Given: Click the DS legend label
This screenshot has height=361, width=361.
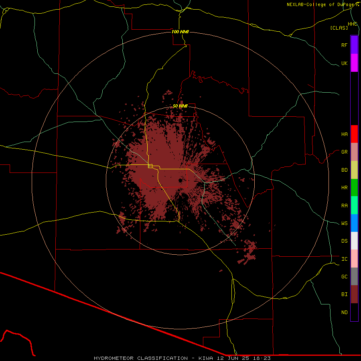Looking at the screenshot, I should (344, 241).
